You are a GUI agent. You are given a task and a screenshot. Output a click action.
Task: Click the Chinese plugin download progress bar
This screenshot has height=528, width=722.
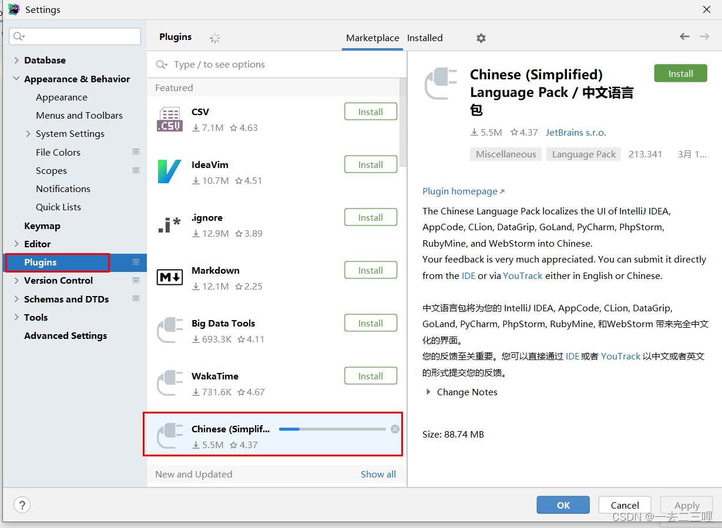coord(333,429)
